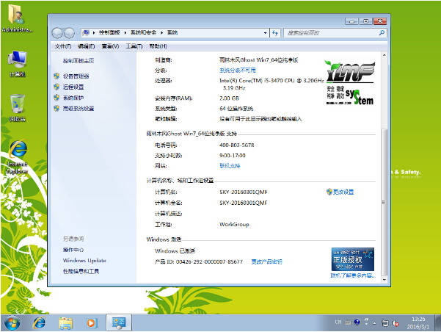This screenshot has height=332, width=441.
Task: Go to 控制面板主页
Action: (x=79, y=60)
